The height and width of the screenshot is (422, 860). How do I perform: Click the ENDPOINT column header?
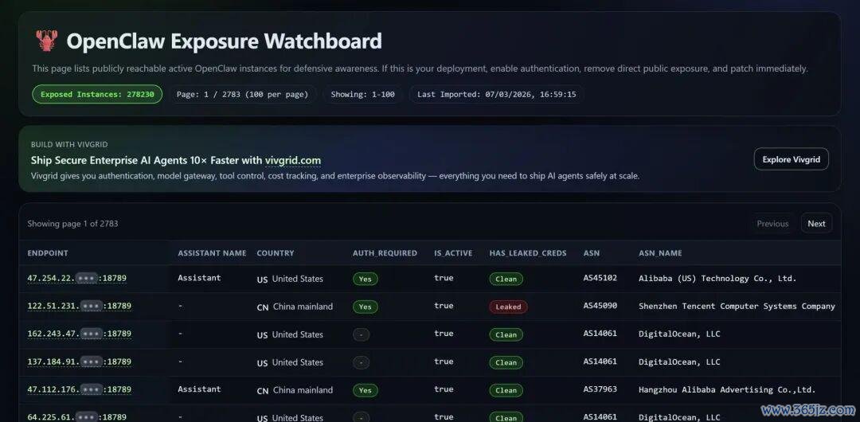point(48,253)
